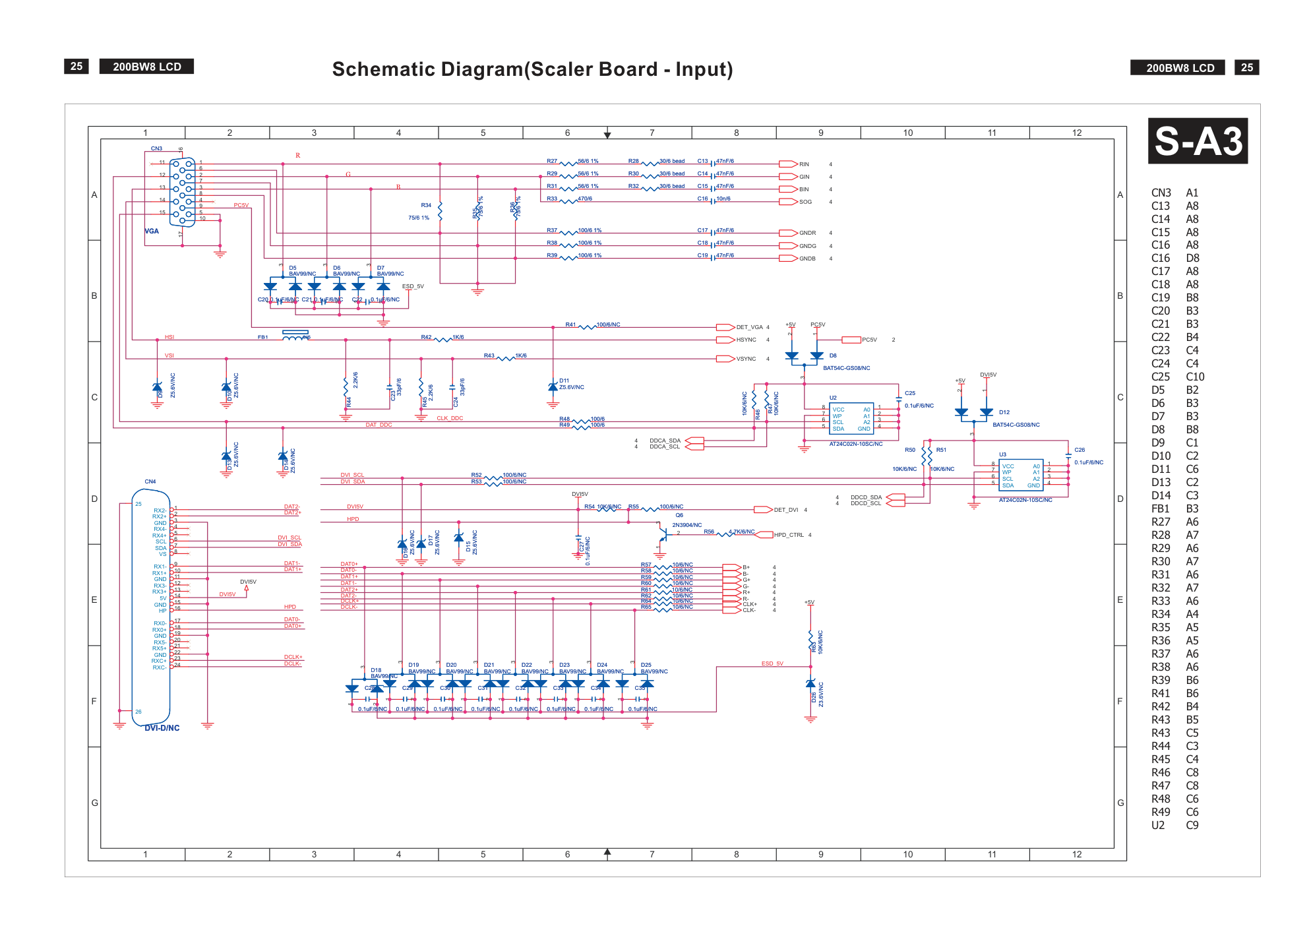1309x926 pixels.
Task: Click the R28 30/6 bead label
Action: pyautogui.click(x=656, y=161)
